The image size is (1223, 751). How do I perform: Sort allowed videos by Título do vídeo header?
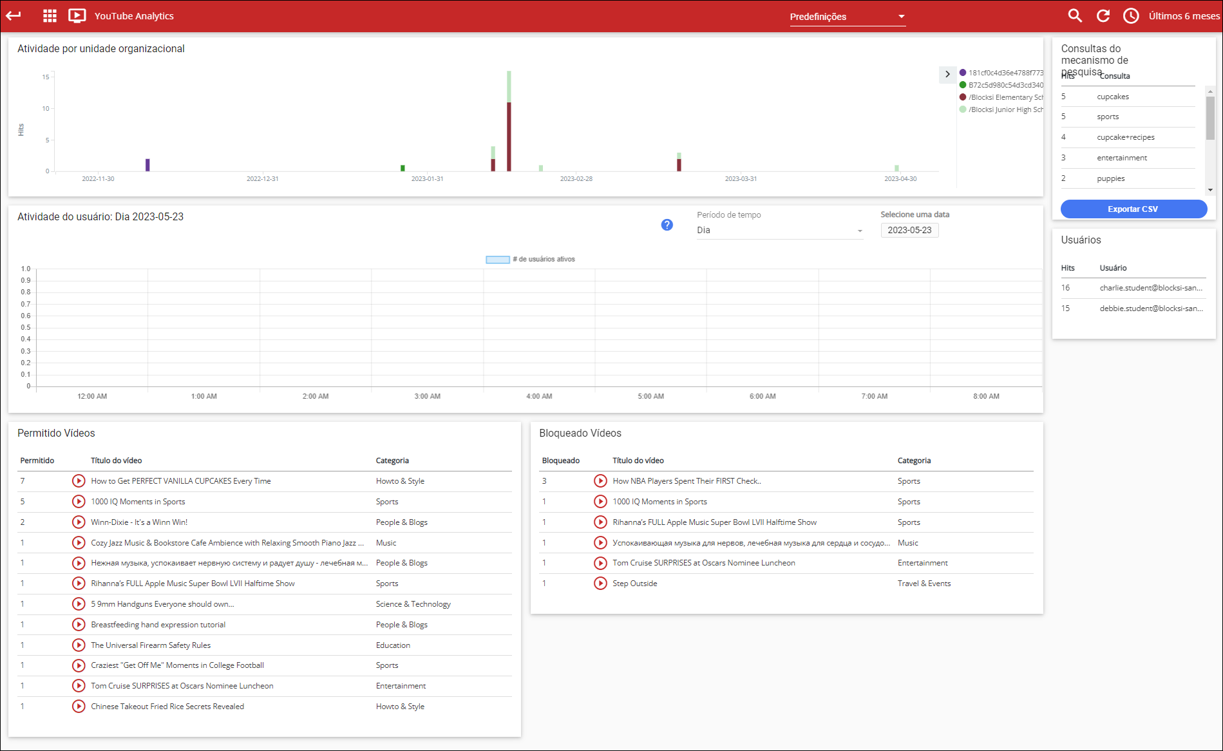click(x=117, y=461)
